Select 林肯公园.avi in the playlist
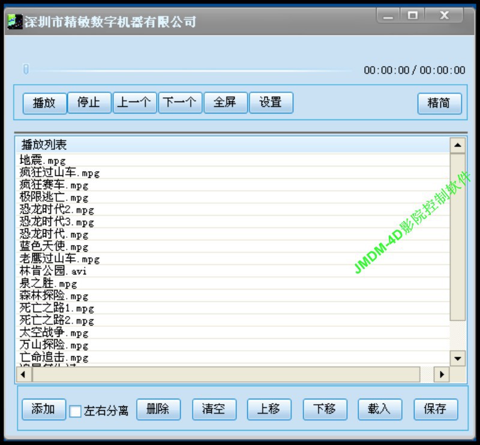 tap(53, 271)
